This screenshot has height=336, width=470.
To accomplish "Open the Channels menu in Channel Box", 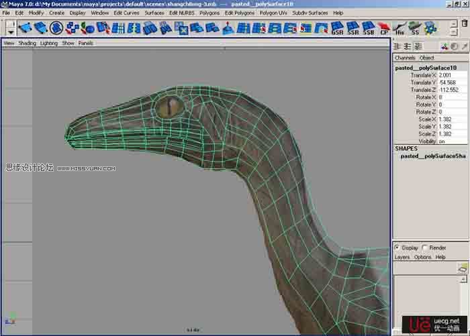I will 405,58.
